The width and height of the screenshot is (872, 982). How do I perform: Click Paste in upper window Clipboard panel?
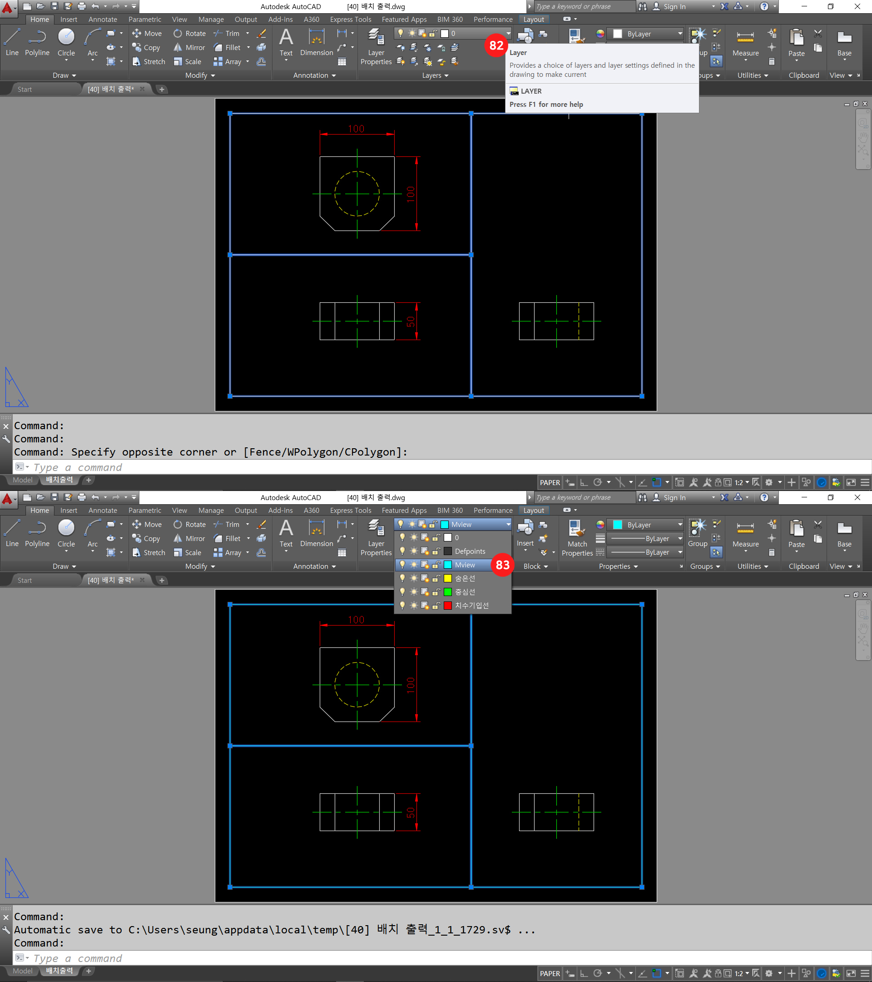click(796, 43)
